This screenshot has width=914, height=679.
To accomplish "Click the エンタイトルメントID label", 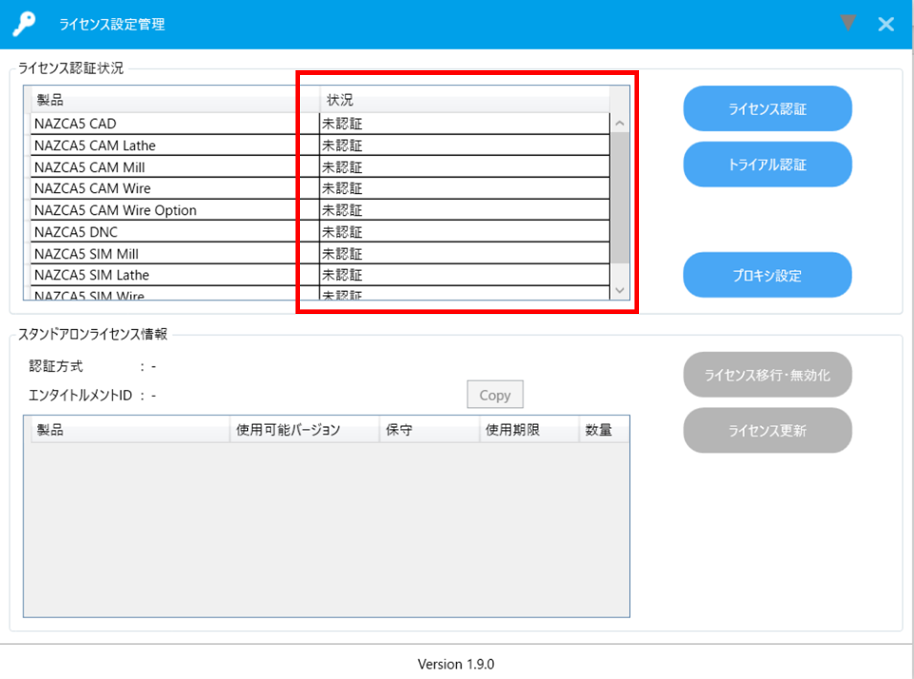I will [80, 395].
